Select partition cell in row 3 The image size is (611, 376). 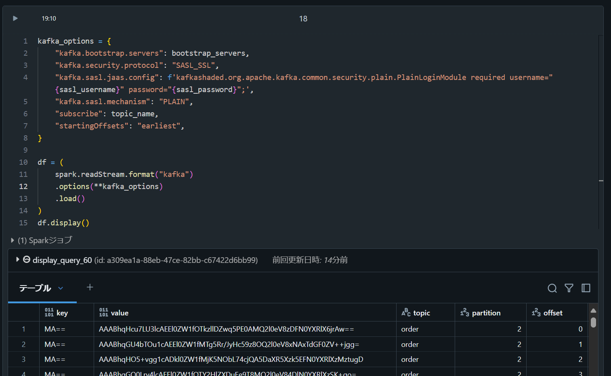[491, 359]
